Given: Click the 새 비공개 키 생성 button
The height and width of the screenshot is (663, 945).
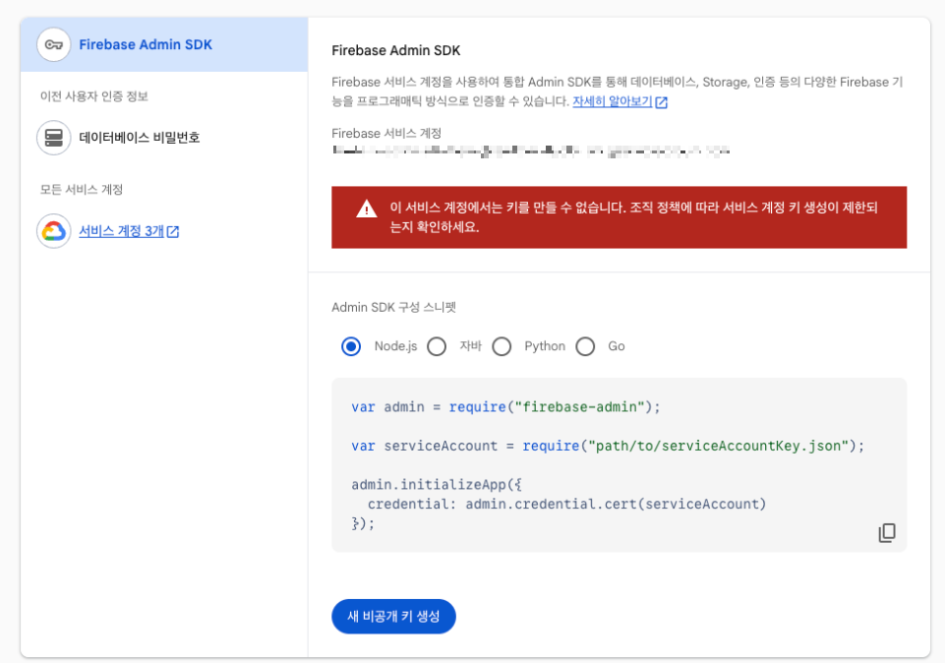Looking at the screenshot, I should tap(393, 616).
